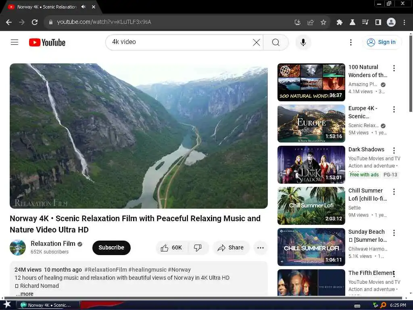Viewport: 413px width, 310px height.
Task: Click the browser forward arrow
Action: coord(22,22)
